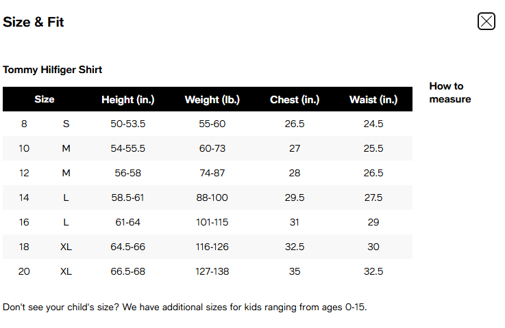Click the Waist (in.) column header
Image resolution: width=505 pixels, height=328 pixels.
(373, 100)
